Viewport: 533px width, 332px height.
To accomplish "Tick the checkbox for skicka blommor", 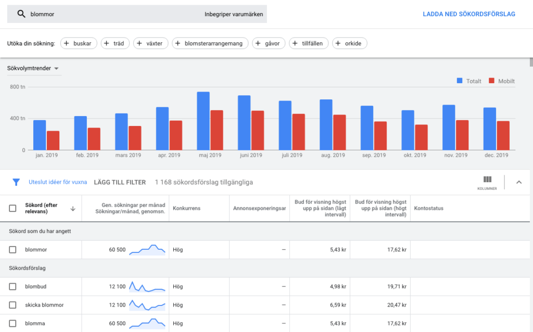I will coord(12,305).
